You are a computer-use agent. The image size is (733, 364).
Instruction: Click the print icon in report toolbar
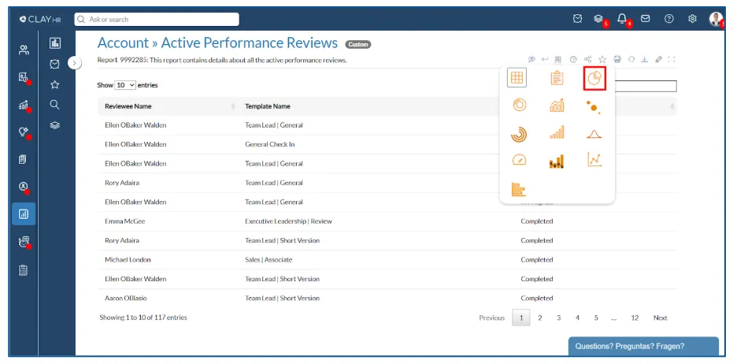click(x=617, y=59)
